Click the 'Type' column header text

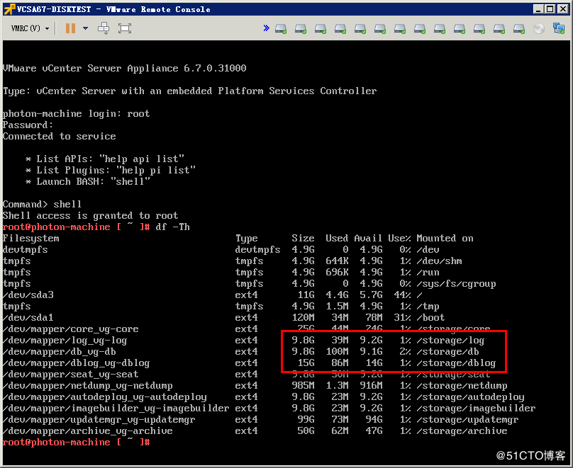coord(246,238)
